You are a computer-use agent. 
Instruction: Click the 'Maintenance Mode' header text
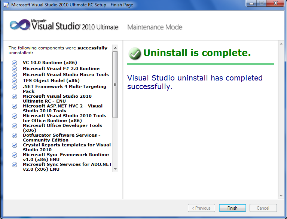[155, 27]
